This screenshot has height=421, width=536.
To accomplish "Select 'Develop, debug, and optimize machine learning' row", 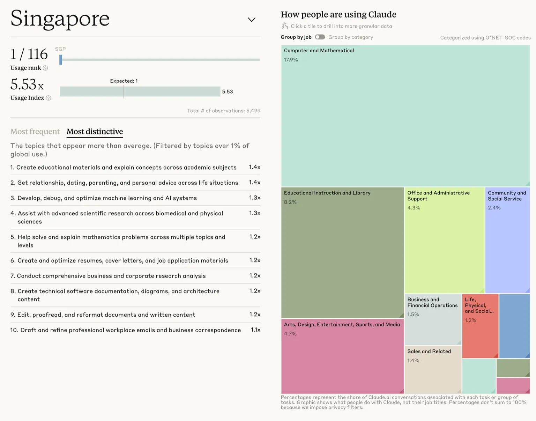I will click(x=135, y=198).
